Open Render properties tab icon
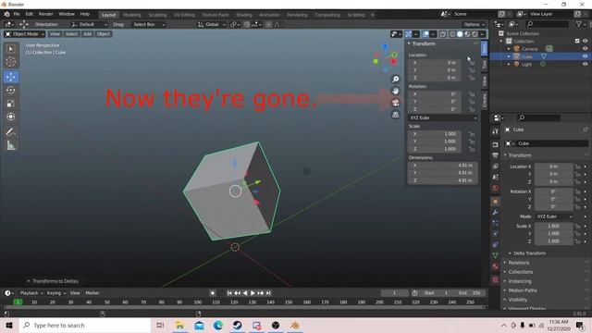This screenshot has height=333, width=592. coord(496,144)
